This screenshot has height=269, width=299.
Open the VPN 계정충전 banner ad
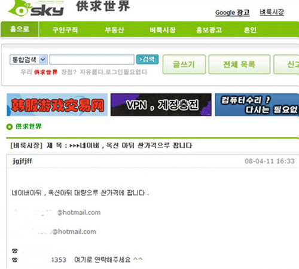pyautogui.click(x=161, y=105)
